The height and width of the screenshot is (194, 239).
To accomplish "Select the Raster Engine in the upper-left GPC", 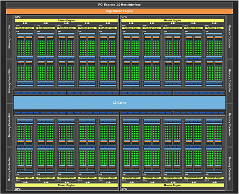I will tap(66, 20).
